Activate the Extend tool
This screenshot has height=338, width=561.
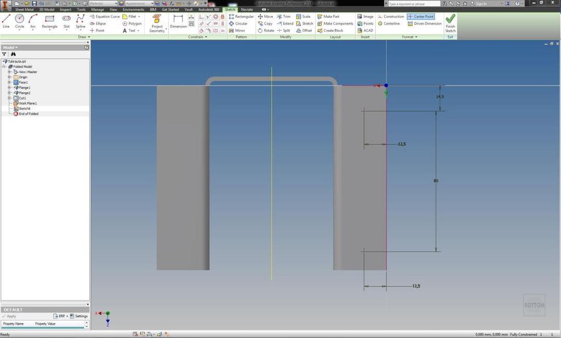(x=285, y=24)
